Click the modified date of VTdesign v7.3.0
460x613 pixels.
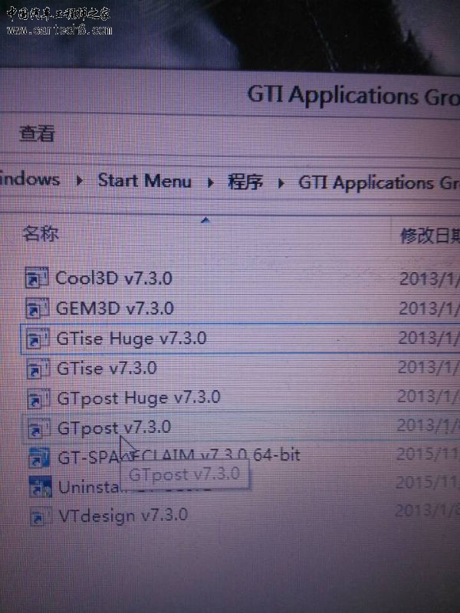click(x=427, y=510)
